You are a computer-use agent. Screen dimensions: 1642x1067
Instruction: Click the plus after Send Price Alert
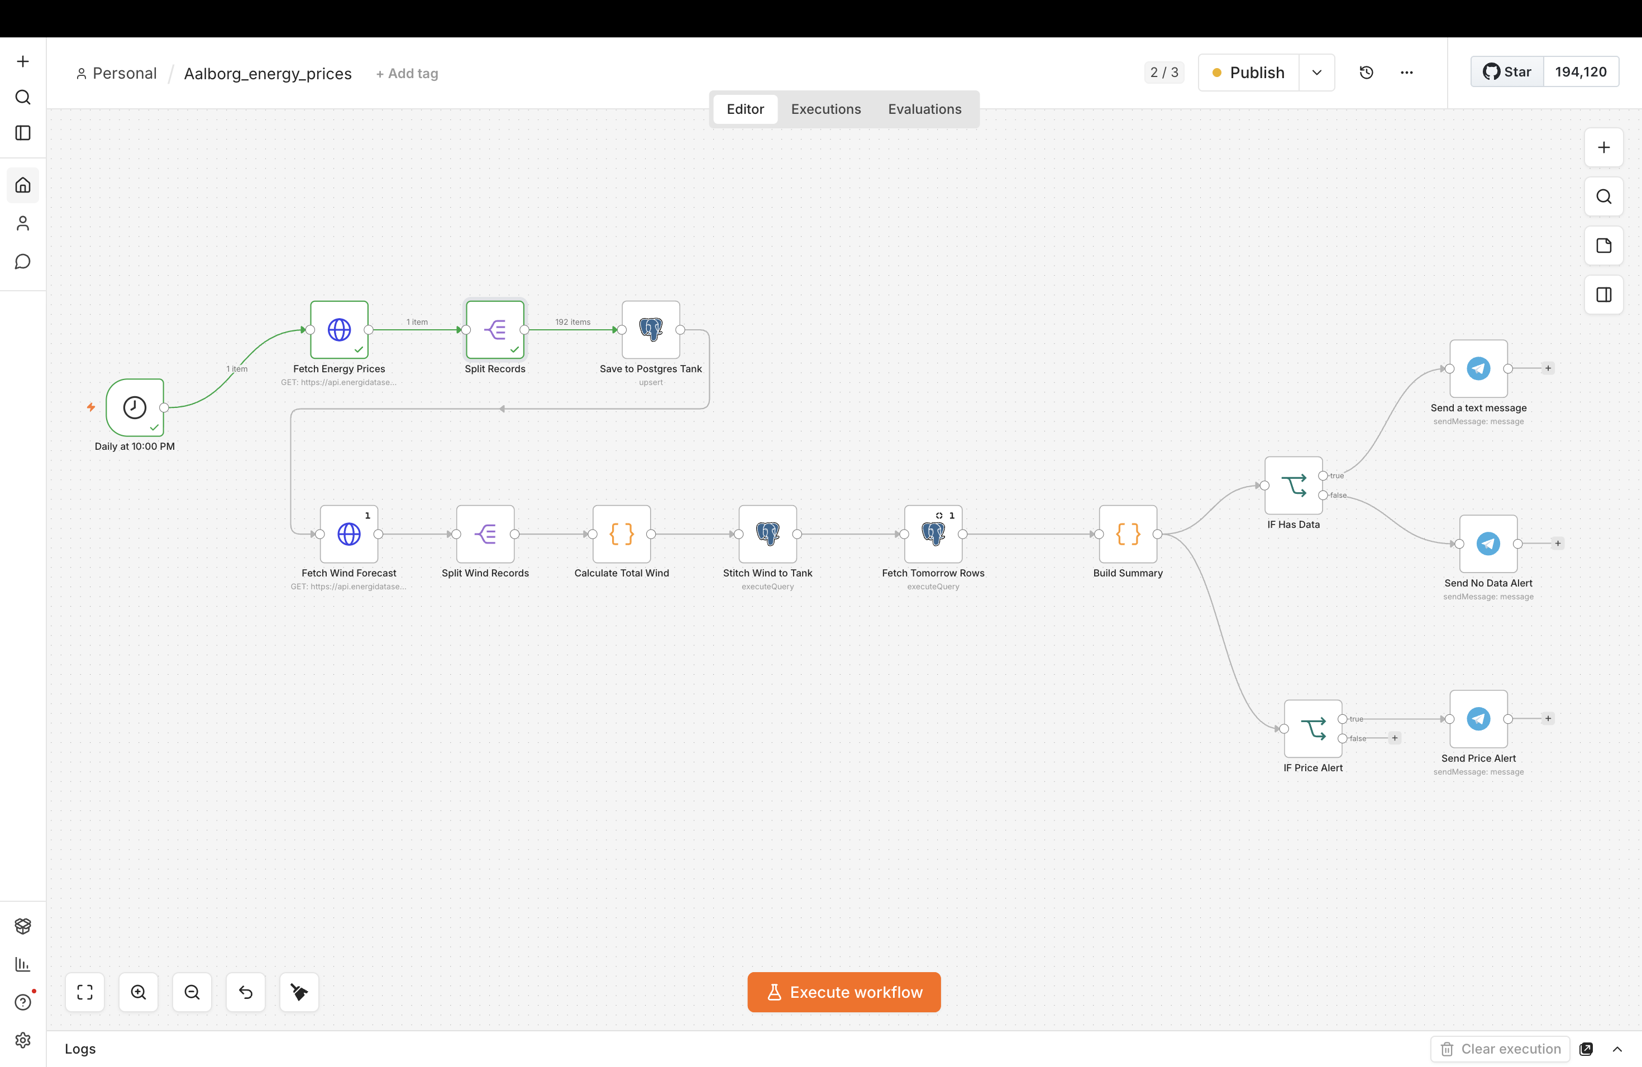click(1548, 718)
